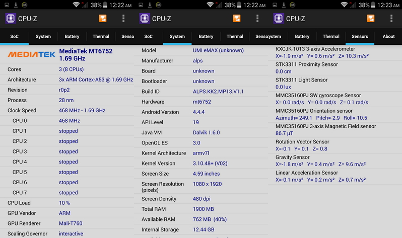Tap the Model value UMI eMAX (unknown)
Screen dimensions: 402x238
point(218,50)
